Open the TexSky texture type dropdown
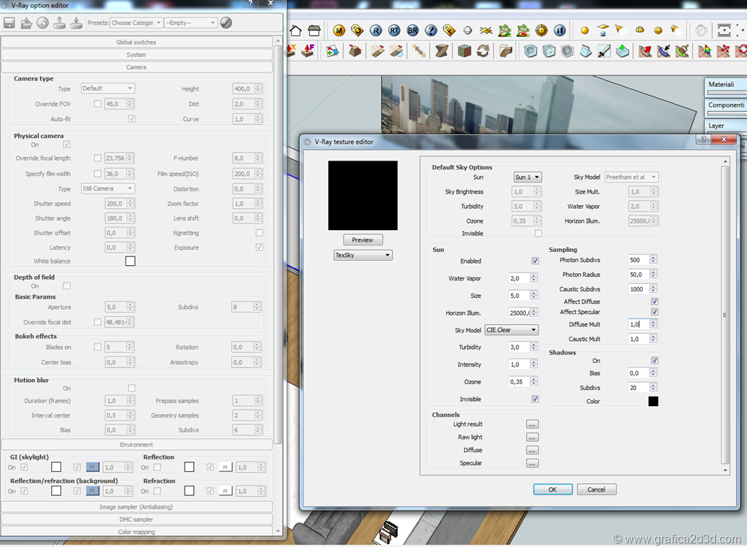 363,255
